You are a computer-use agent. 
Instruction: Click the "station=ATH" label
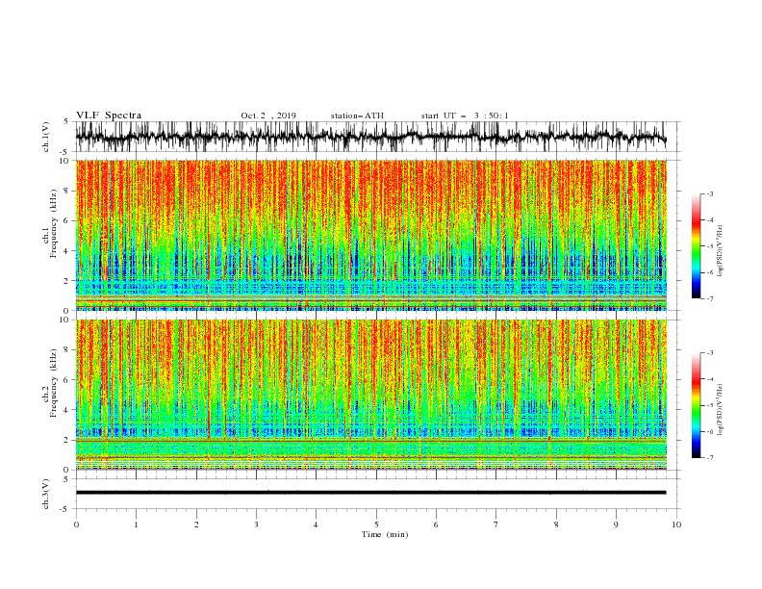pos(357,115)
